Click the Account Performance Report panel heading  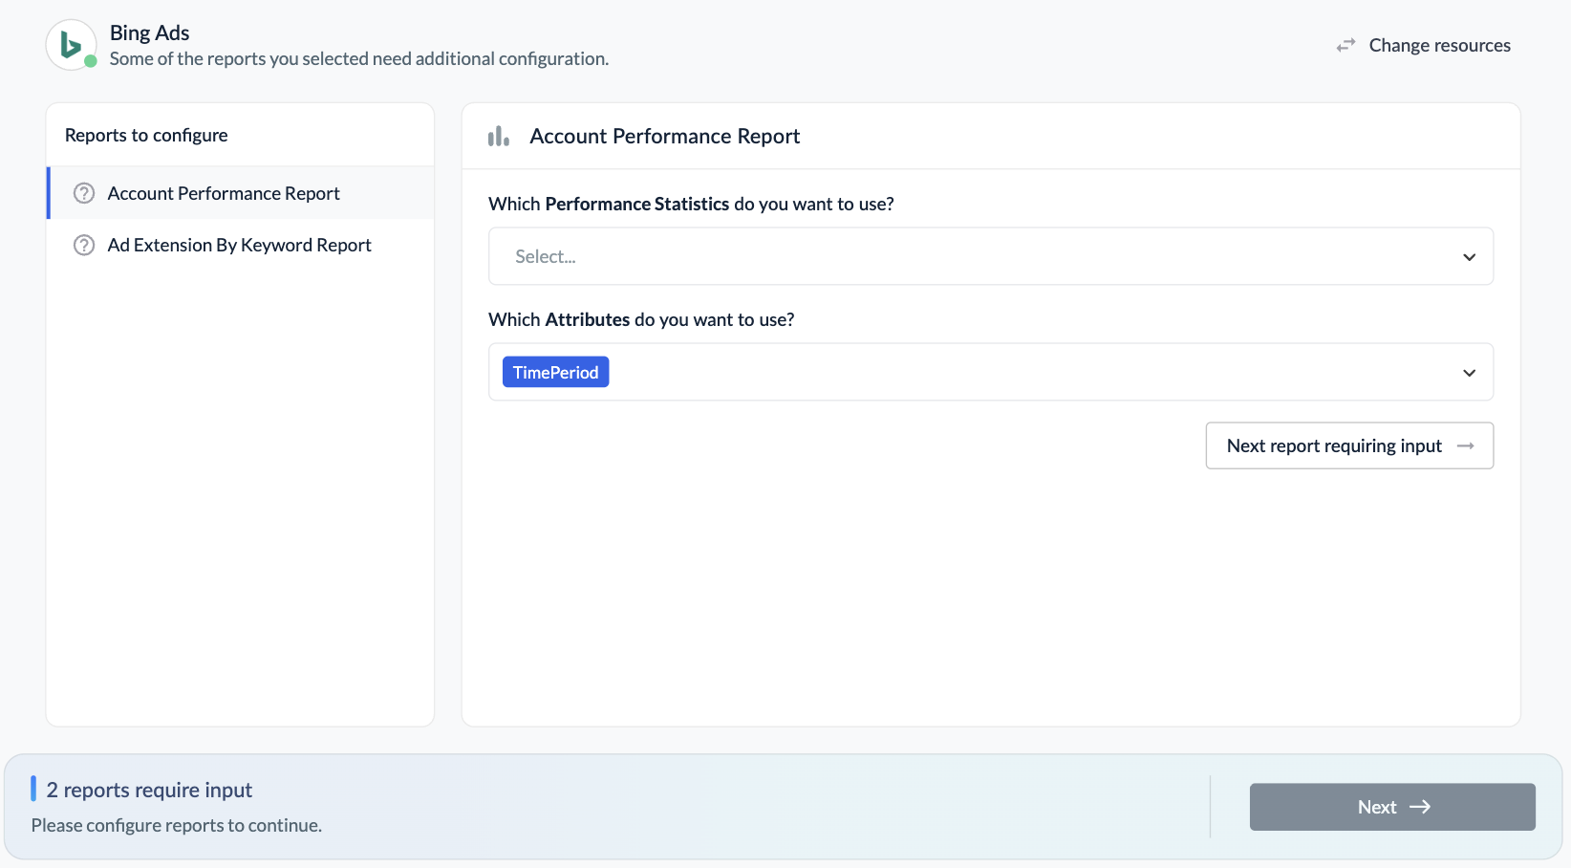(x=665, y=136)
